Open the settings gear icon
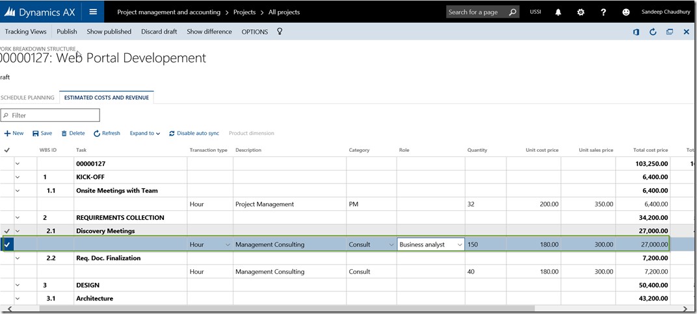 click(581, 12)
